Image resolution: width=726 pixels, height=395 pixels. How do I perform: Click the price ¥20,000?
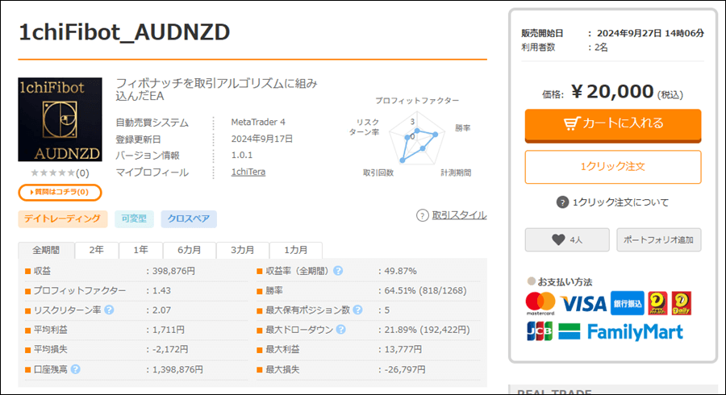click(612, 92)
